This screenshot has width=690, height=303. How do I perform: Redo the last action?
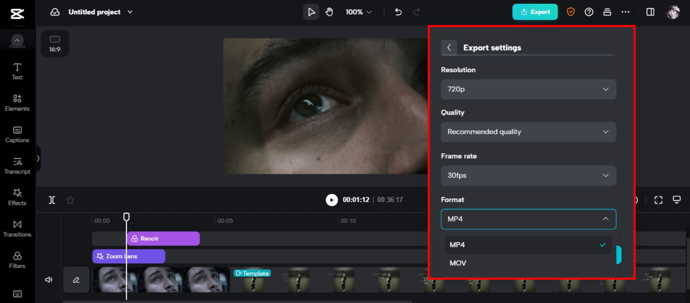coord(417,12)
